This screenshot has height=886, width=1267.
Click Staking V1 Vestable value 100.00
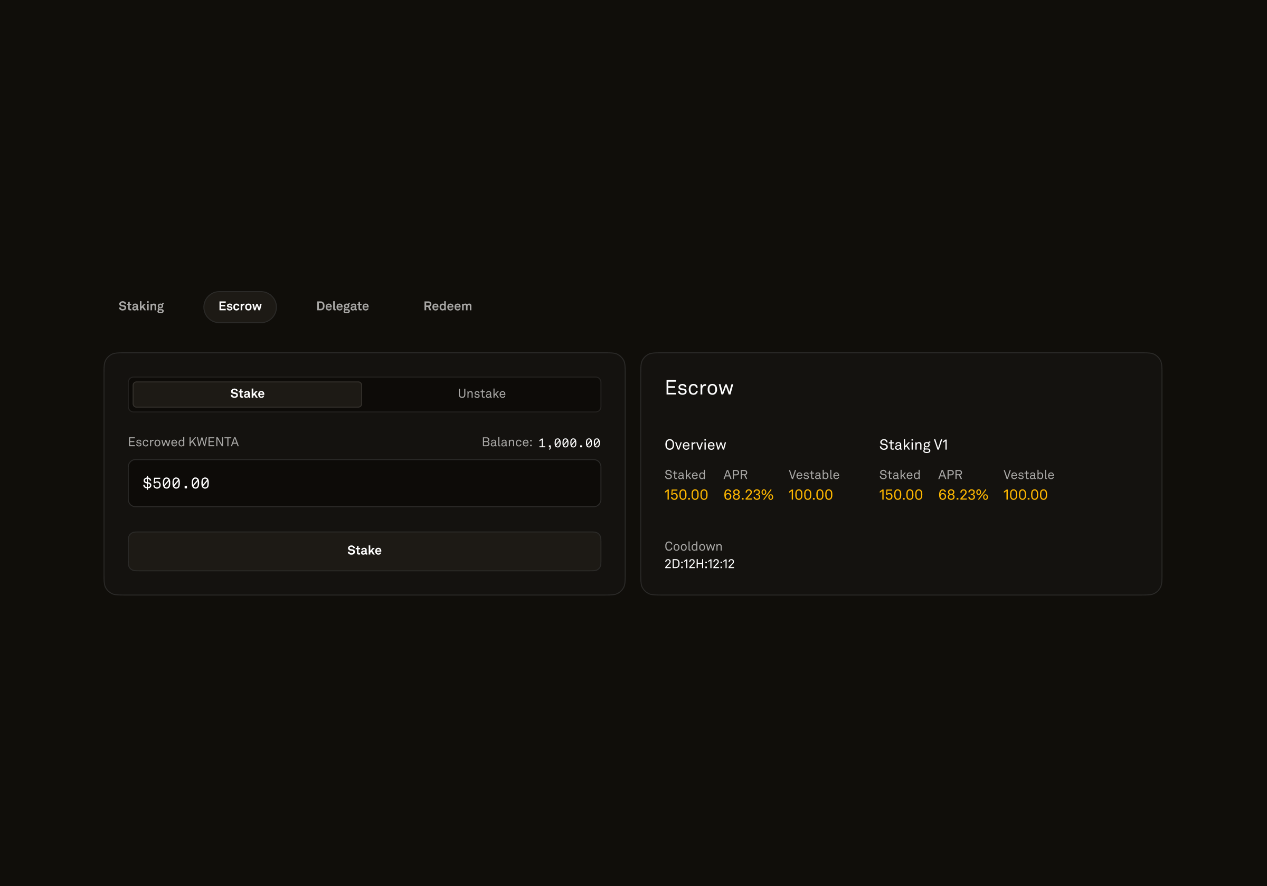[1025, 495]
